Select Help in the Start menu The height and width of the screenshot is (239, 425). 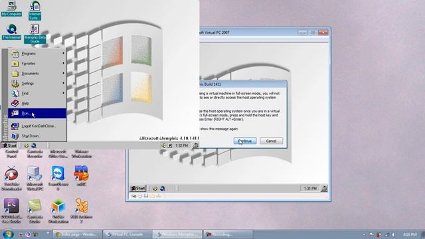pos(37,104)
